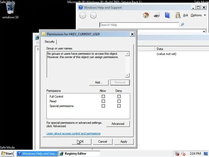
Task: Run the help search magnifier
Action: (x=182, y=24)
